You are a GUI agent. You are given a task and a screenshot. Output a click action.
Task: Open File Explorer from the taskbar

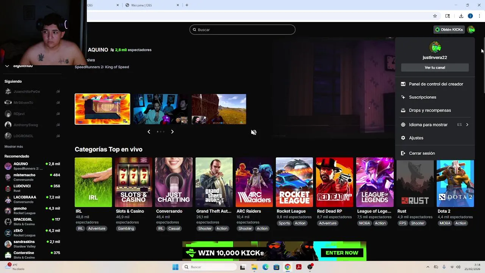tap(254, 267)
